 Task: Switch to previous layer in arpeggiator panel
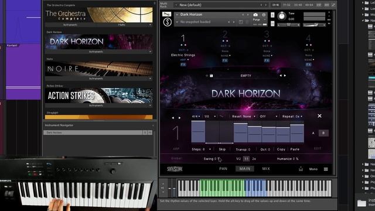(173, 118)
